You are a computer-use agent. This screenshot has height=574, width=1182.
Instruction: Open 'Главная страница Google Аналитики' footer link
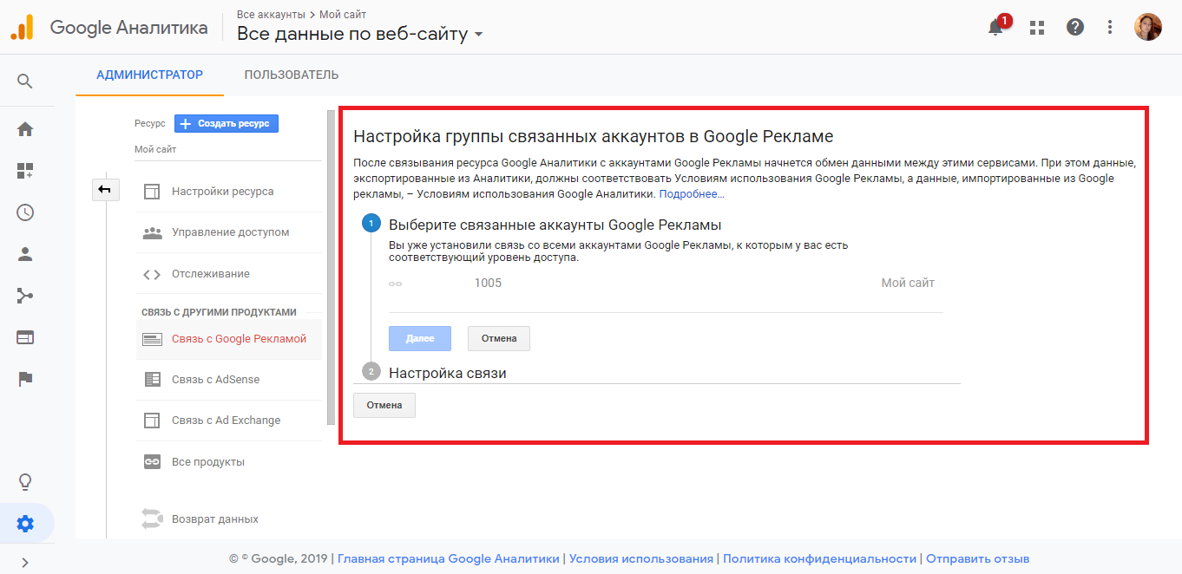click(449, 559)
